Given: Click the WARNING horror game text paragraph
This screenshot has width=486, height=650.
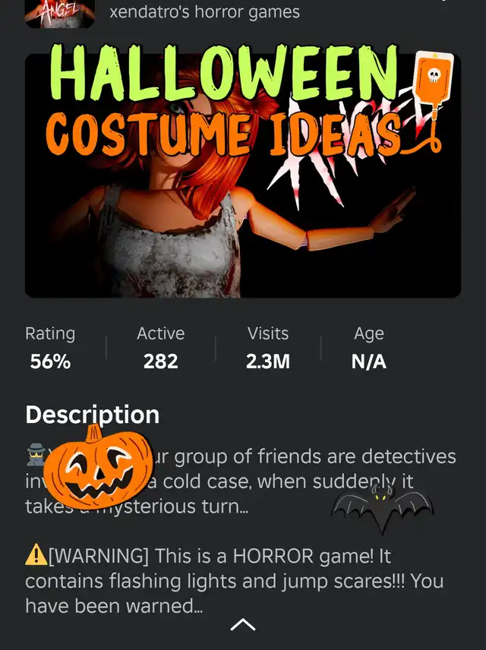Looking at the screenshot, I should click(235, 581).
